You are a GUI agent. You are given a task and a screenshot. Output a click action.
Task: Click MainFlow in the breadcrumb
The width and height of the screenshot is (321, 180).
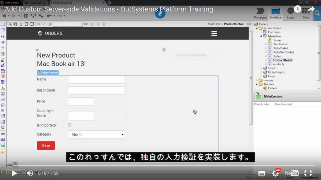[x=214, y=24]
